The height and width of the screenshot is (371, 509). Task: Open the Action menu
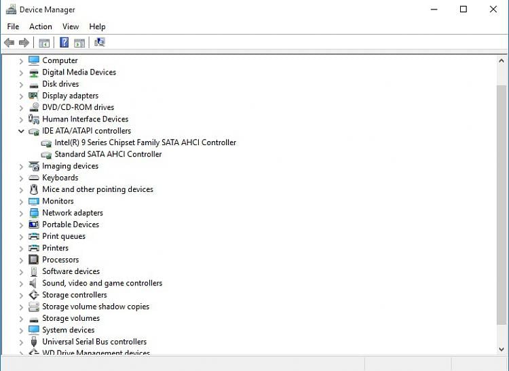click(41, 26)
